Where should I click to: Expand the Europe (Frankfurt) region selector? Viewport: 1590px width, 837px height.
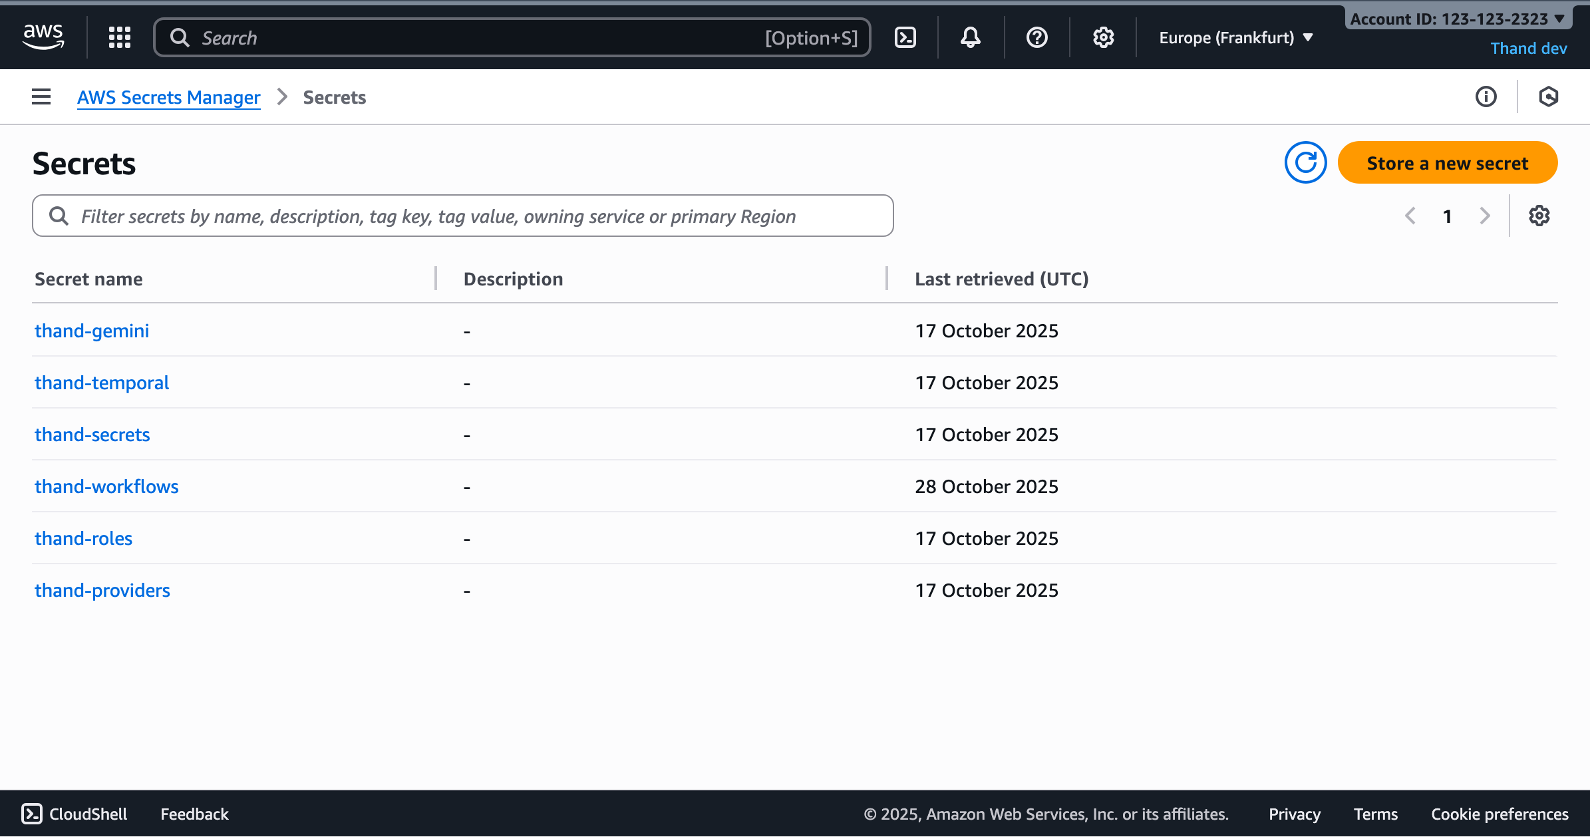[1234, 37]
